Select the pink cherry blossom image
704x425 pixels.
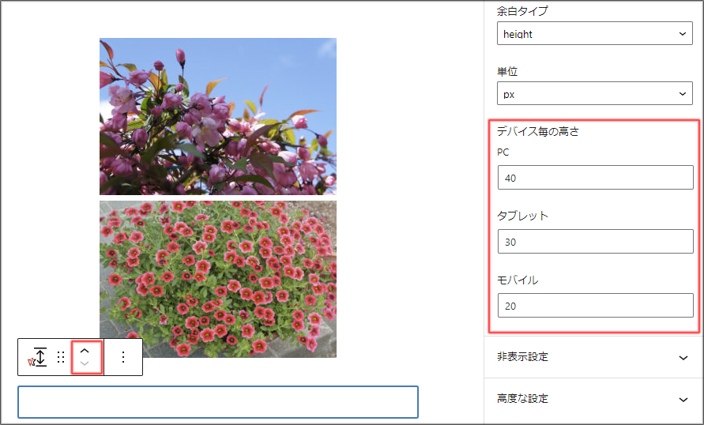[217, 116]
